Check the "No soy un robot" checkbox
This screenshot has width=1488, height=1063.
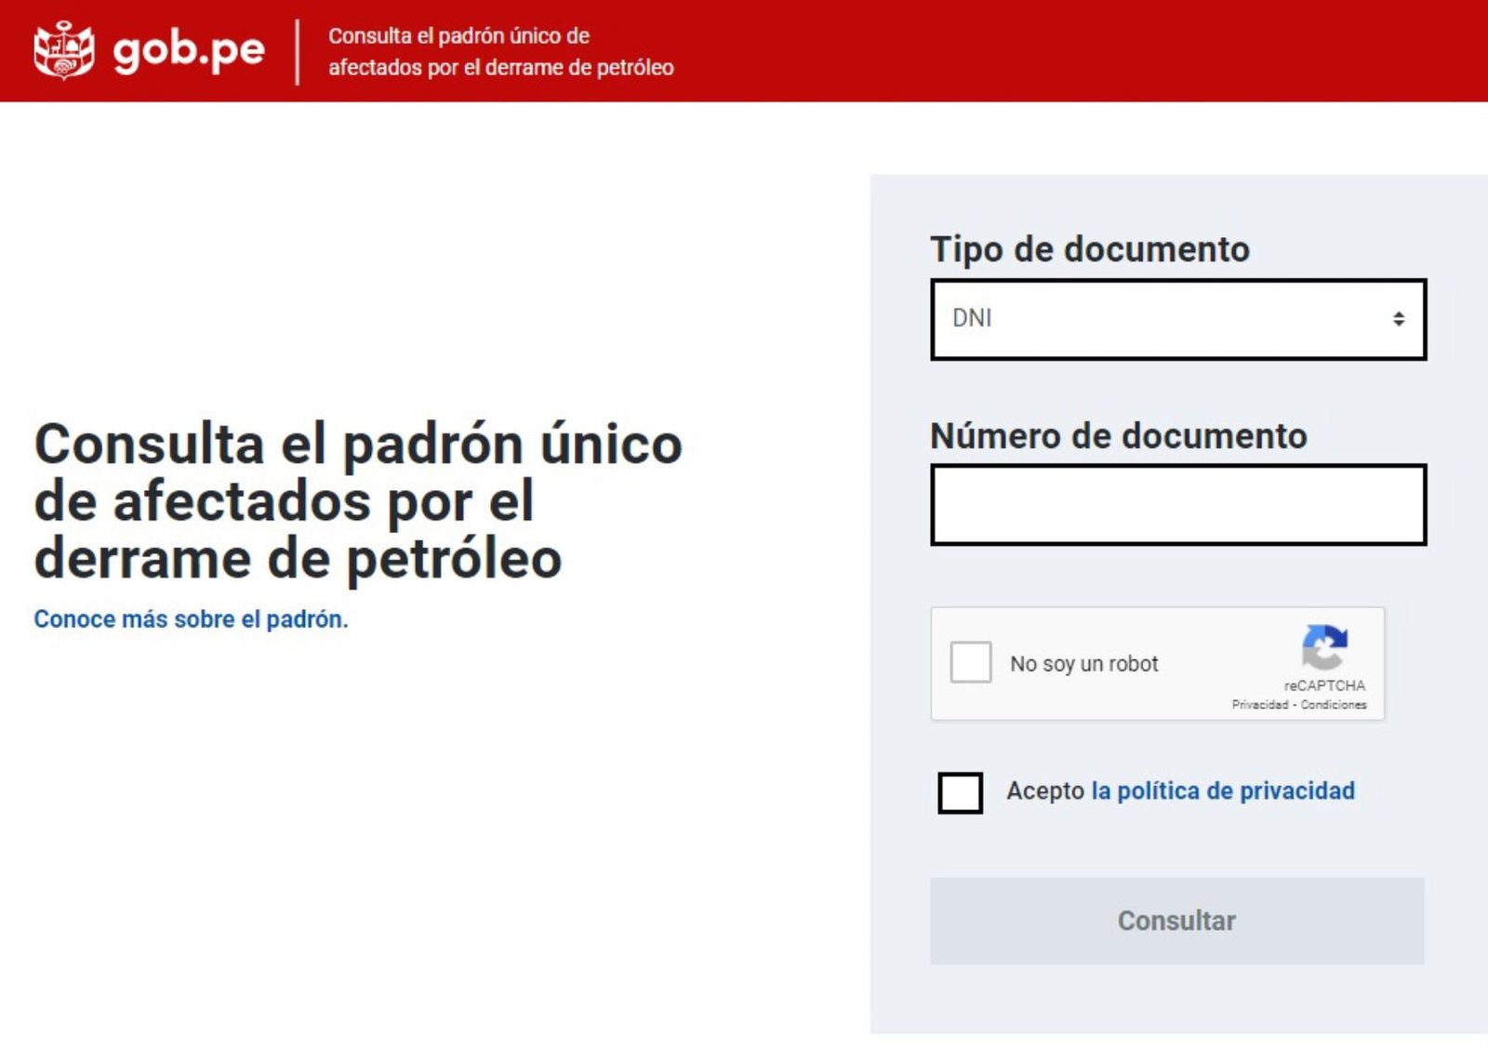tap(970, 663)
